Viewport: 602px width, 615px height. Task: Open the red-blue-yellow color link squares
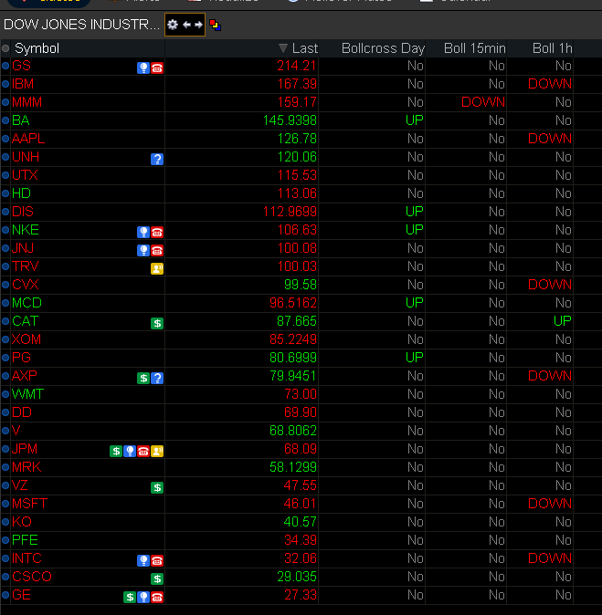214,25
